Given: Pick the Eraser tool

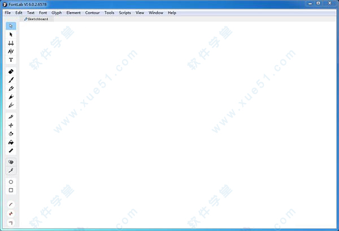Looking at the screenshot, I should (x=11, y=72).
